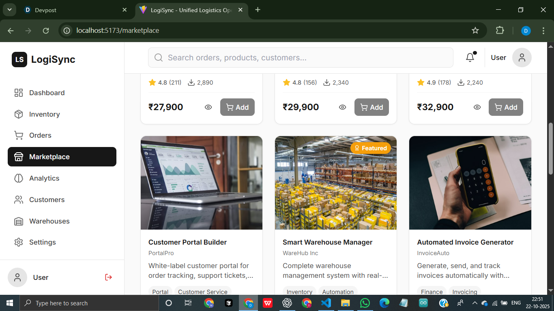Open Settings from the sidebar
This screenshot has height=311, width=554.
(x=62, y=242)
